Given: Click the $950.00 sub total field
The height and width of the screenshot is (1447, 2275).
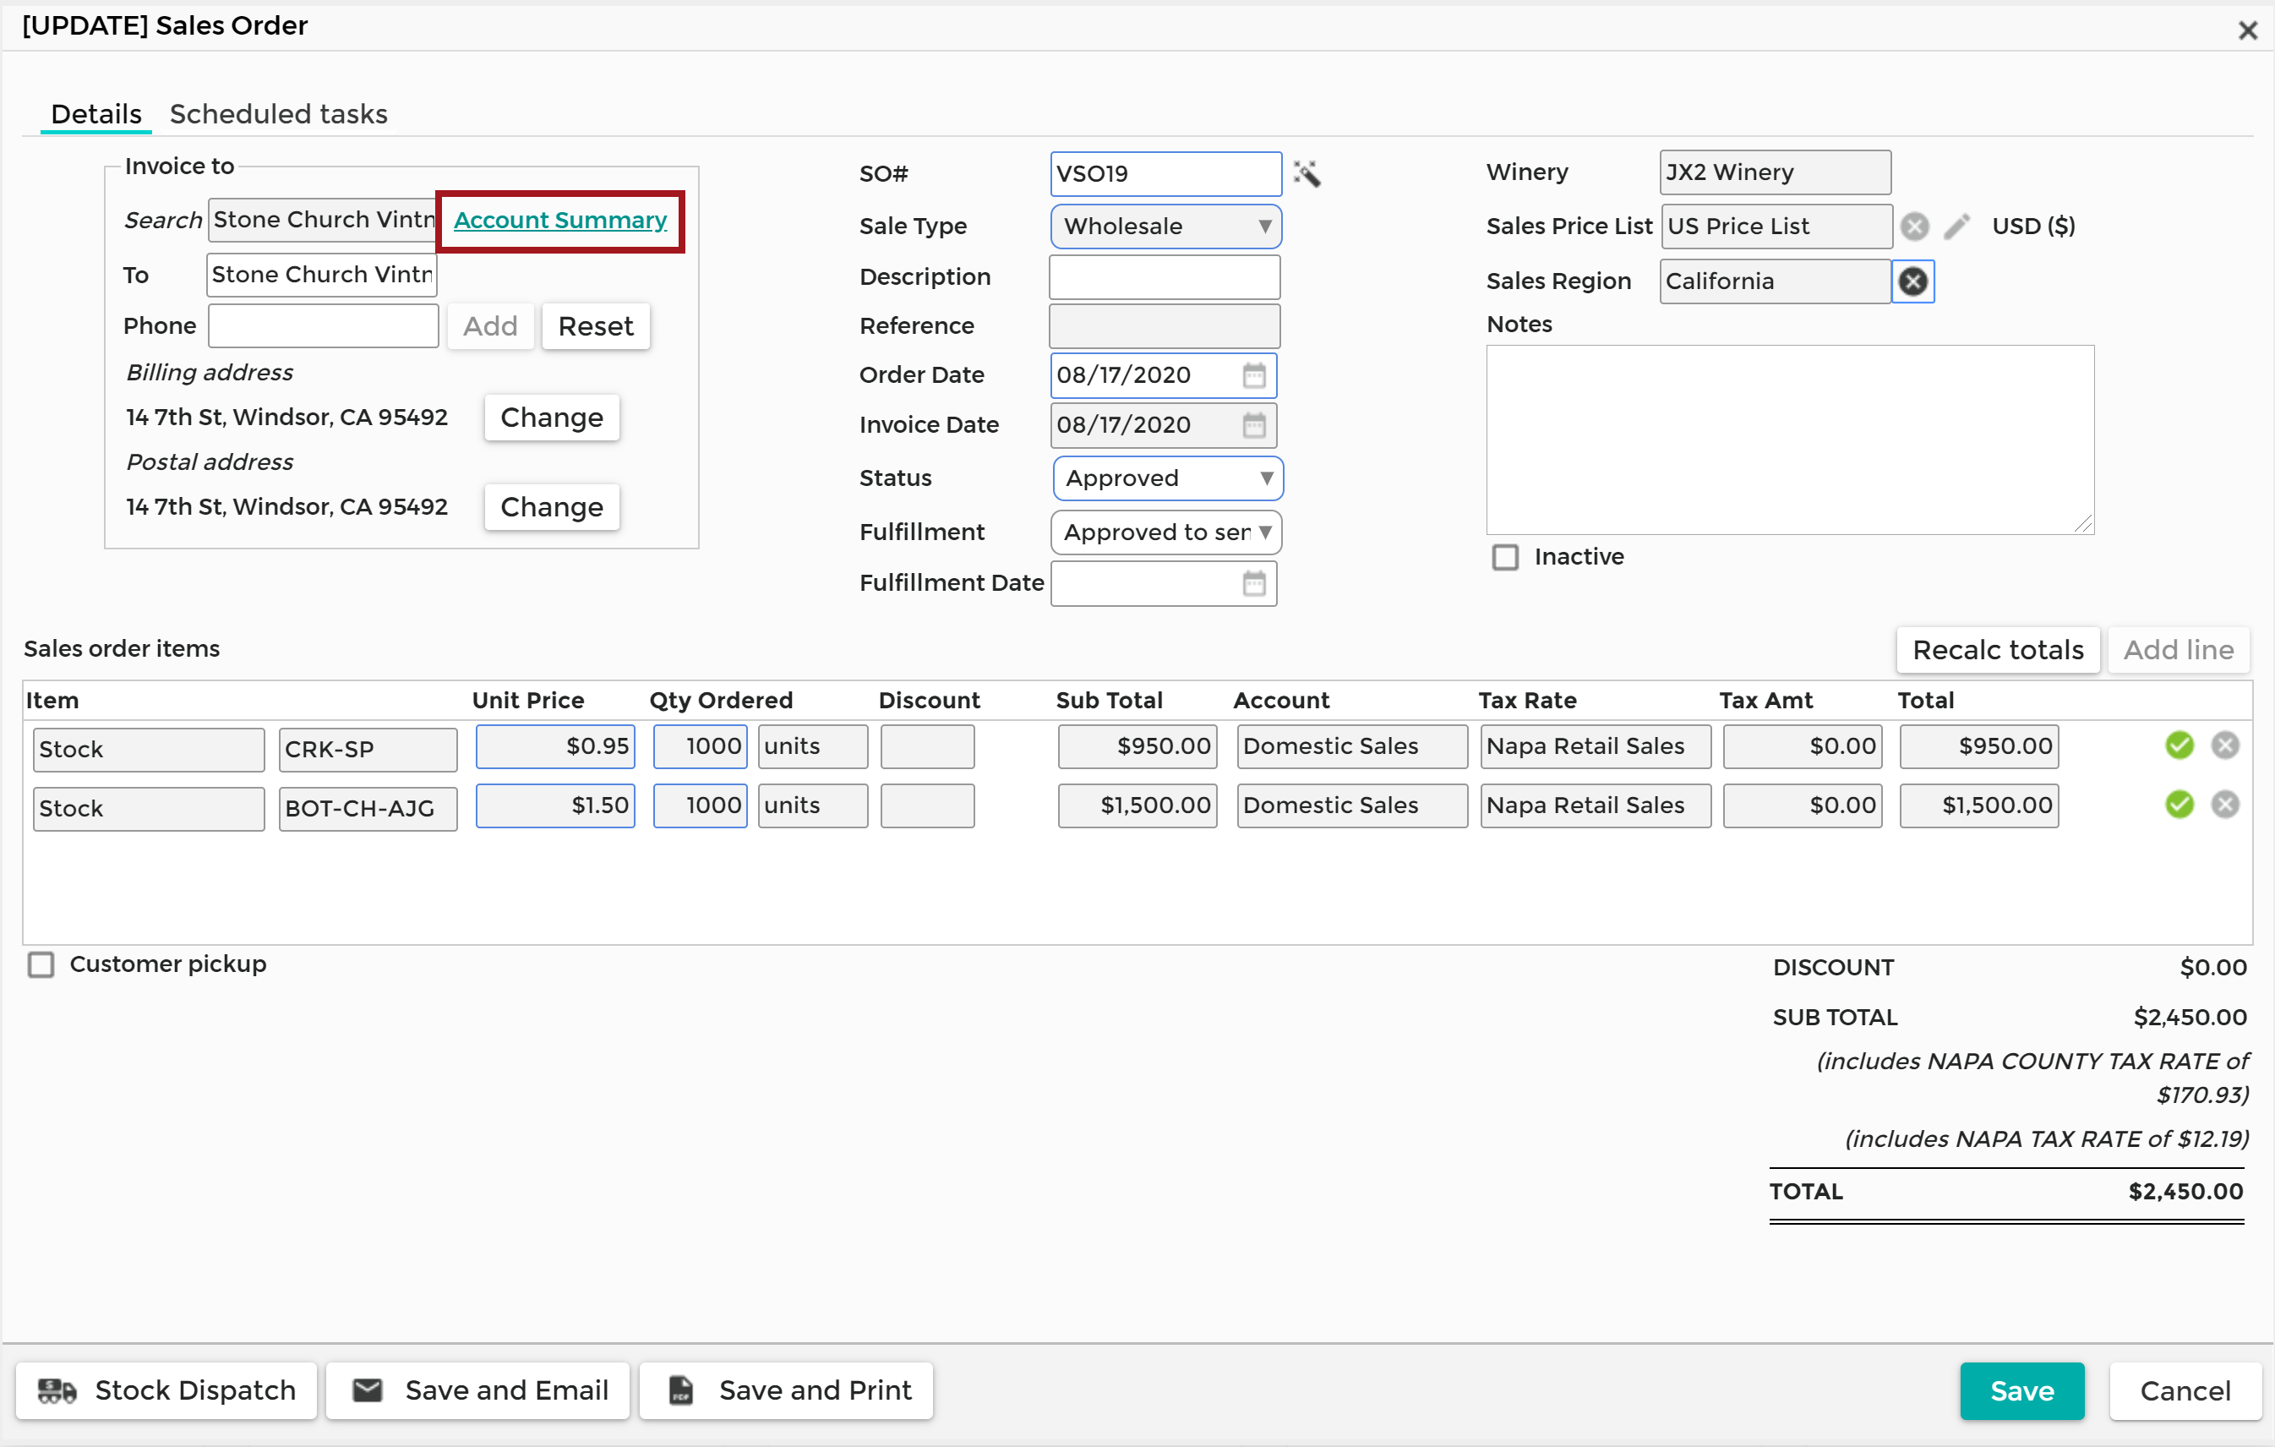Looking at the screenshot, I should [x=1137, y=746].
